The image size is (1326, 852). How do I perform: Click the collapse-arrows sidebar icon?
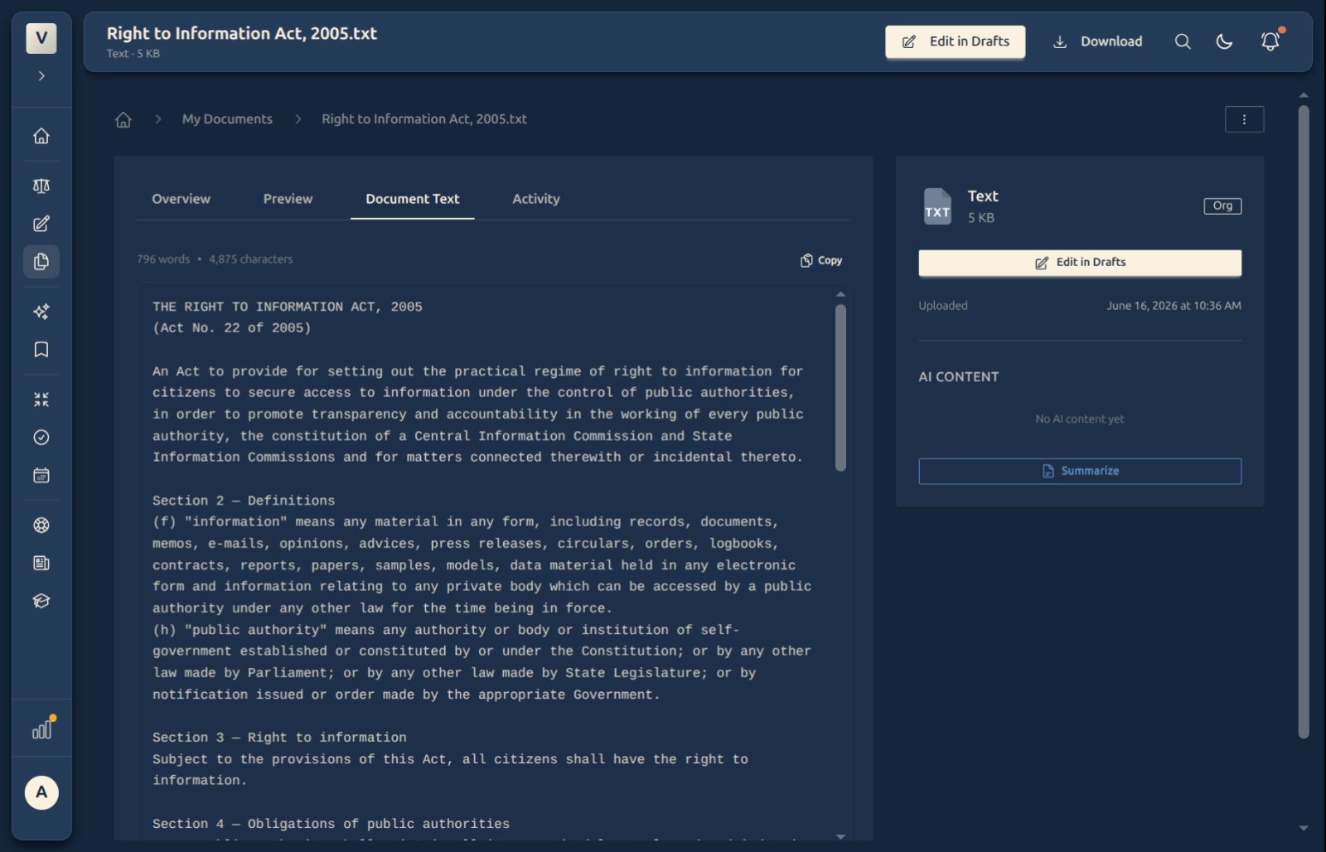(x=41, y=399)
